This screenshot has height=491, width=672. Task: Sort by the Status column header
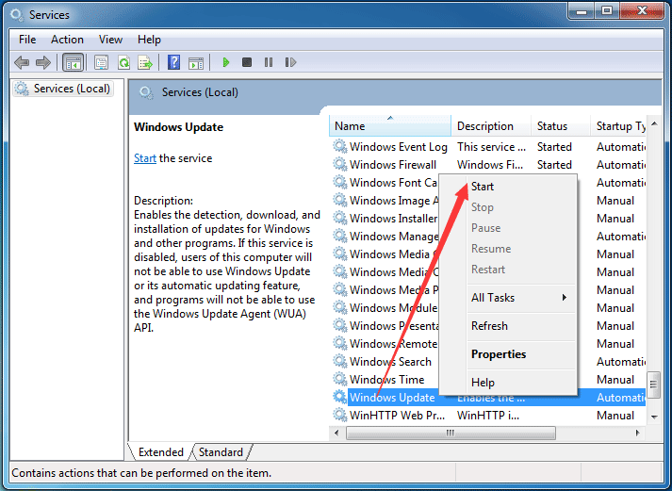[561, 126]
